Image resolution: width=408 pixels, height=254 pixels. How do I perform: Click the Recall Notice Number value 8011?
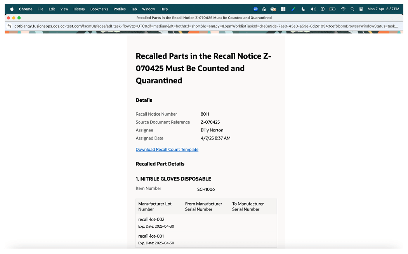coord(205,114)
